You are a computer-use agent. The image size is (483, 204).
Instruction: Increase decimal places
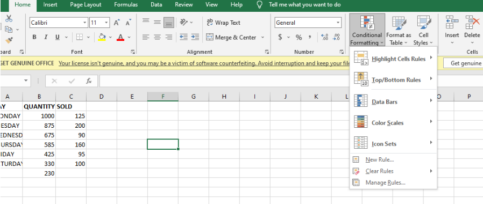[x=325, y=37]
